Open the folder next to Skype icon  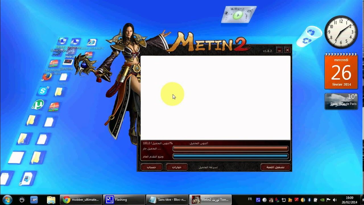[x=59, y=92]
